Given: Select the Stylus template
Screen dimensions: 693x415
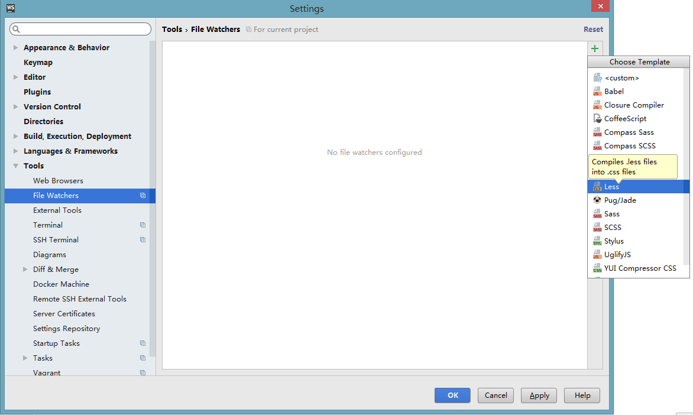Looking at the screenshot, I should click(636, 241).
